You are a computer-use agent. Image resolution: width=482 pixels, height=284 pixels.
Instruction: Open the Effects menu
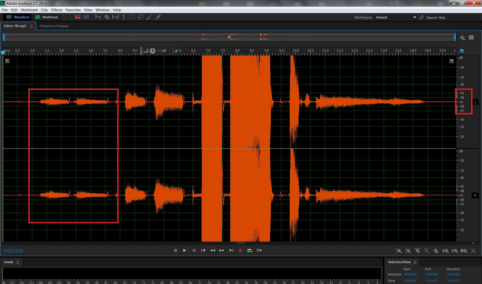click(56, 10)
